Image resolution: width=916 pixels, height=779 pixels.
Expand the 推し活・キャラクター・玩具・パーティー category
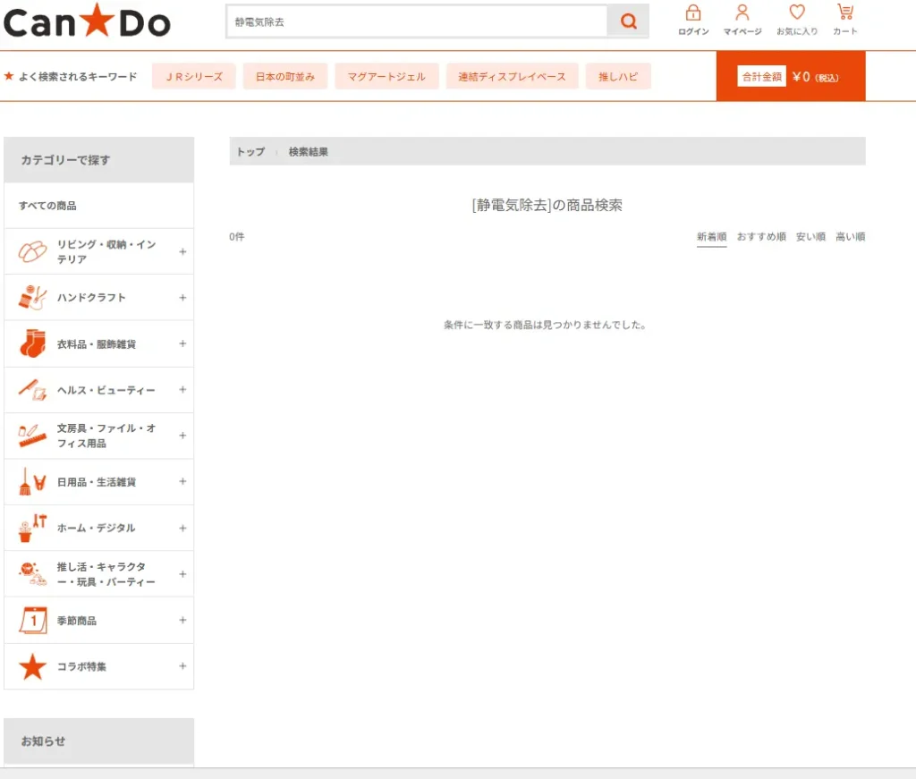coord(183,574)
